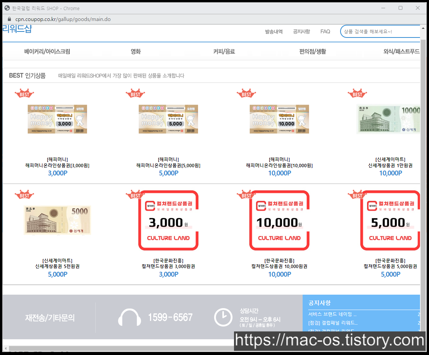429x355 pixels.
Task: Click BEST badge on 신세계상품권 5천원권
Action: (x=24, y=195)
